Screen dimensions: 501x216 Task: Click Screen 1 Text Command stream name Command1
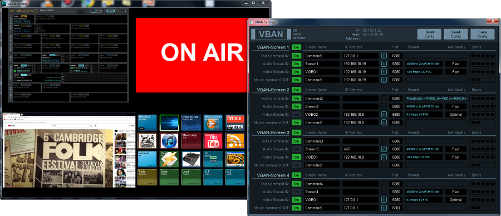pos(321,56)
